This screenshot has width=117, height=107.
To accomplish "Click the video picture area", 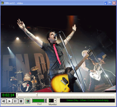I will pos(58,49).
